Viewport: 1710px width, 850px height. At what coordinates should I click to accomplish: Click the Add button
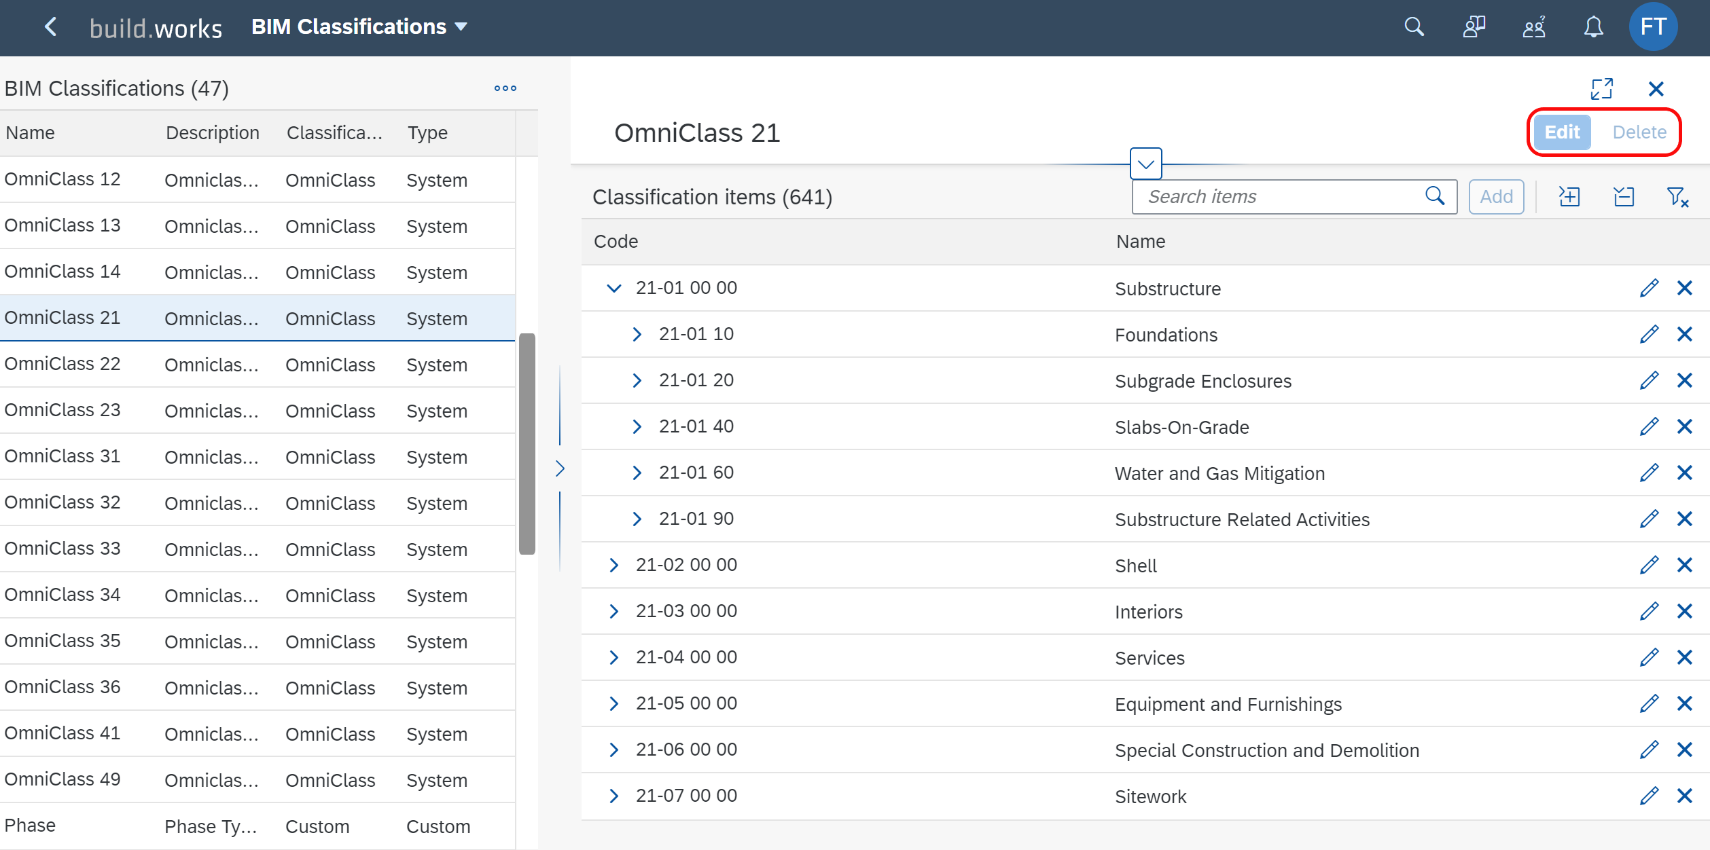point(1496,197)
